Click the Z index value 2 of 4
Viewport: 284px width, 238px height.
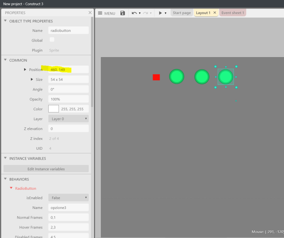[54, 138]
